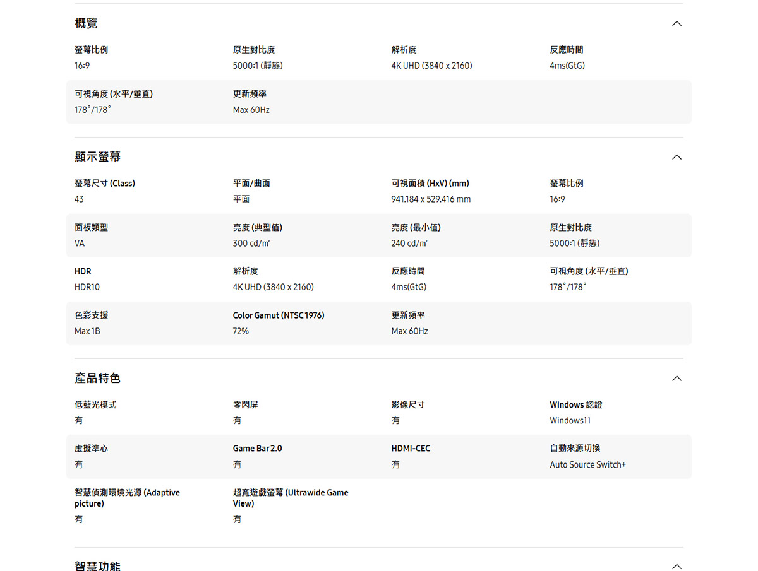Click the Max 1B color support value
This screenshot has width=758, height=571.
[x=87, y=331]
